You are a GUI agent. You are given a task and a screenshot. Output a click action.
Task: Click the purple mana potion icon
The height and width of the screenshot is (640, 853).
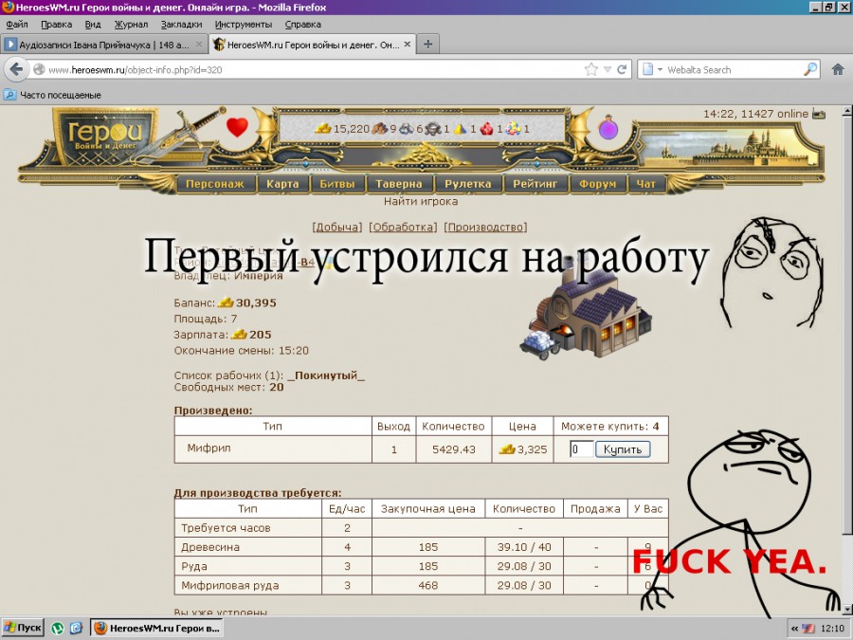click(608, 127)
